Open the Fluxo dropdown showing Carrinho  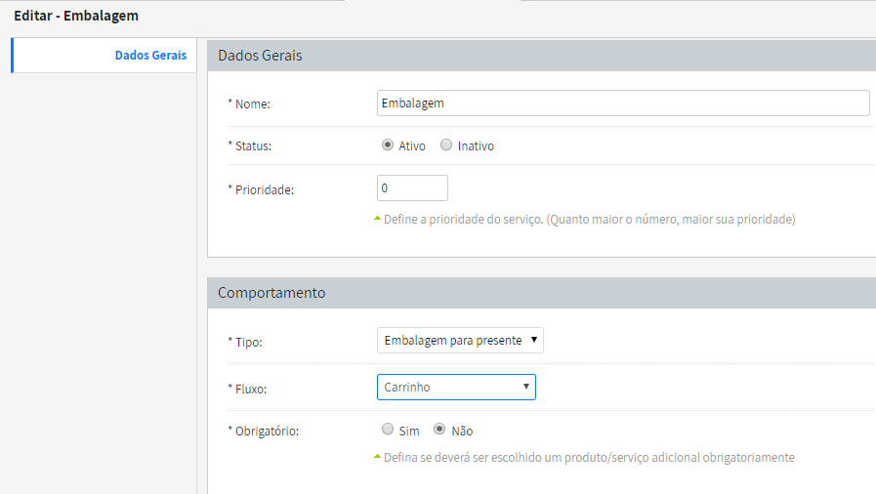coord(456,388)
